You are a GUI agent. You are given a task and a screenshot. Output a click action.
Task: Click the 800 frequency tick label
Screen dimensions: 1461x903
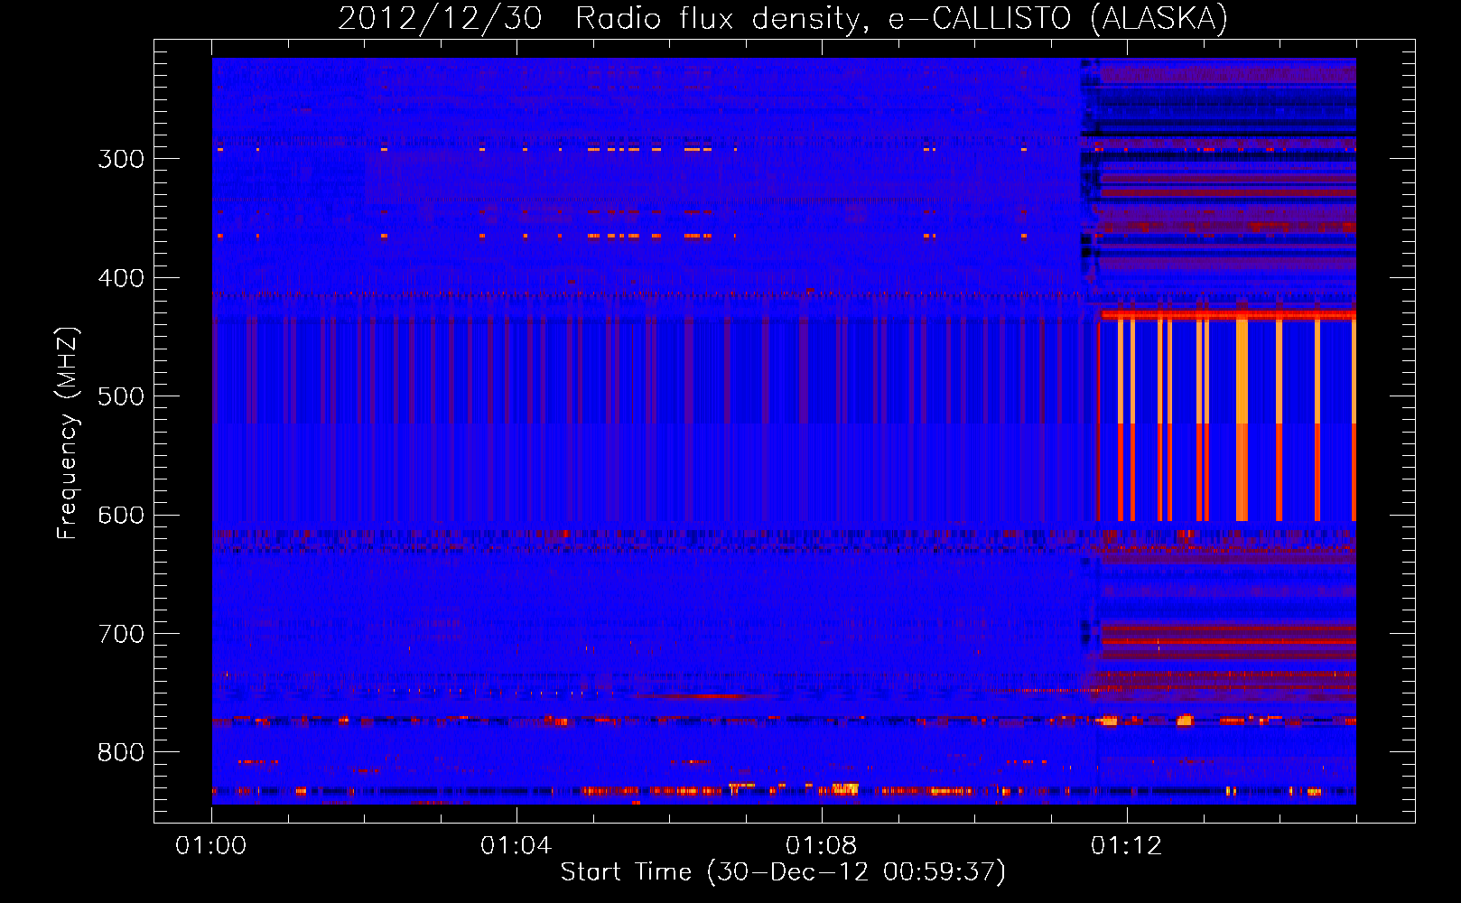pos(121,753)
